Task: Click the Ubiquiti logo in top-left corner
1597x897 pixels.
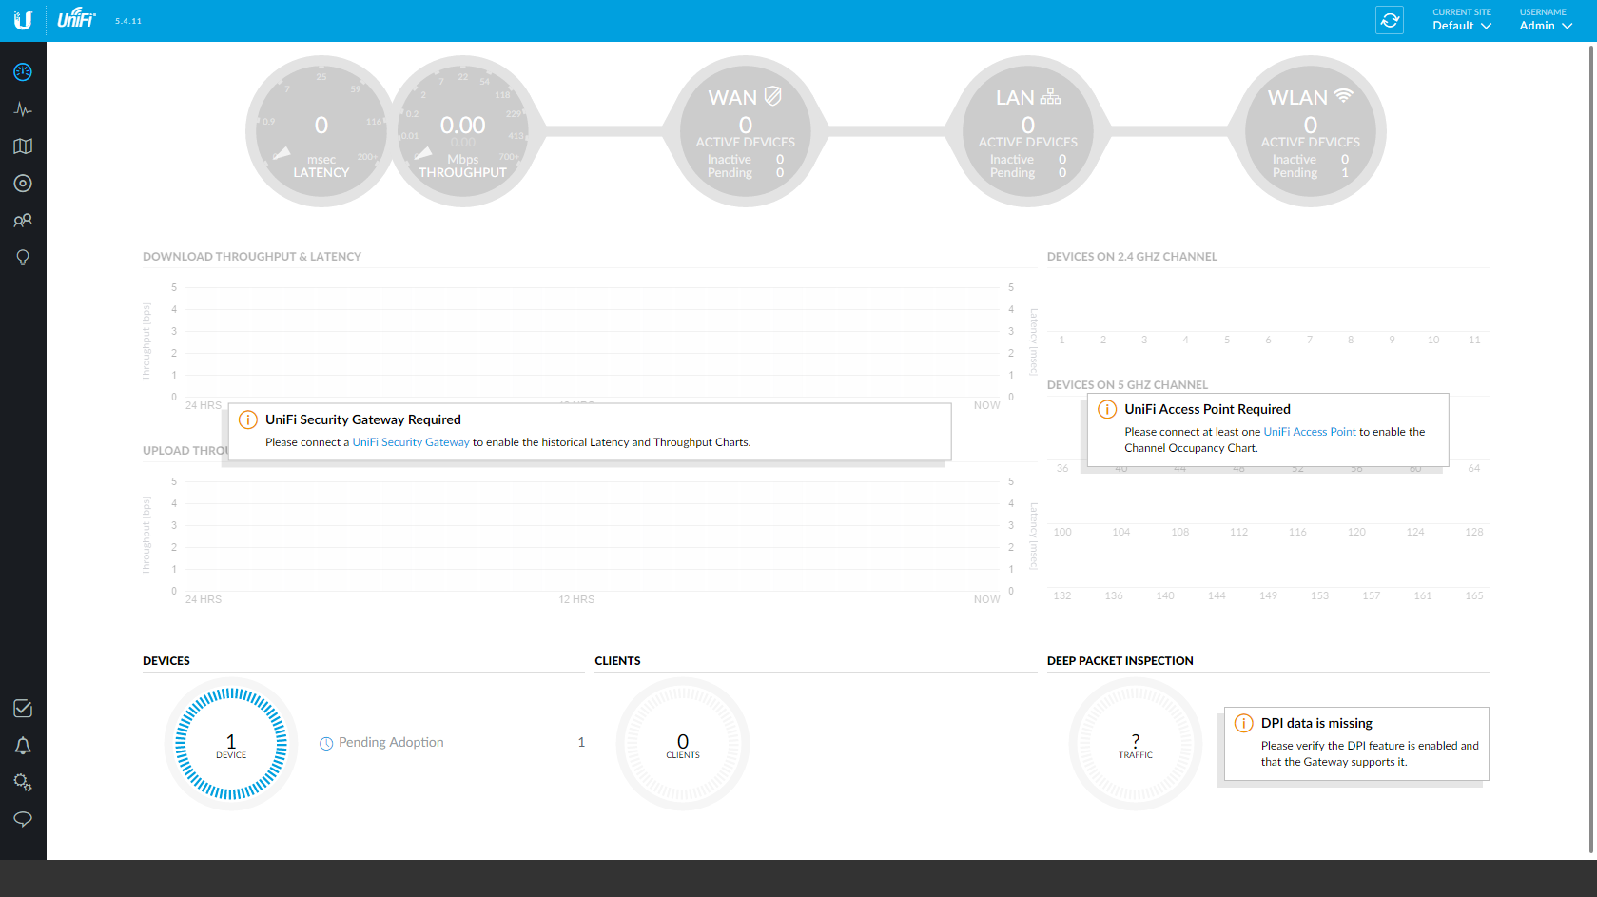Action: 23,20
